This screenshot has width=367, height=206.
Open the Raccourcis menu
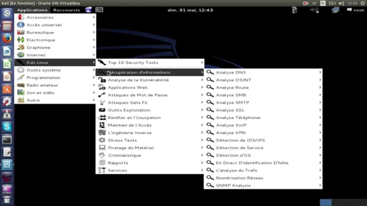pos(67,10)
